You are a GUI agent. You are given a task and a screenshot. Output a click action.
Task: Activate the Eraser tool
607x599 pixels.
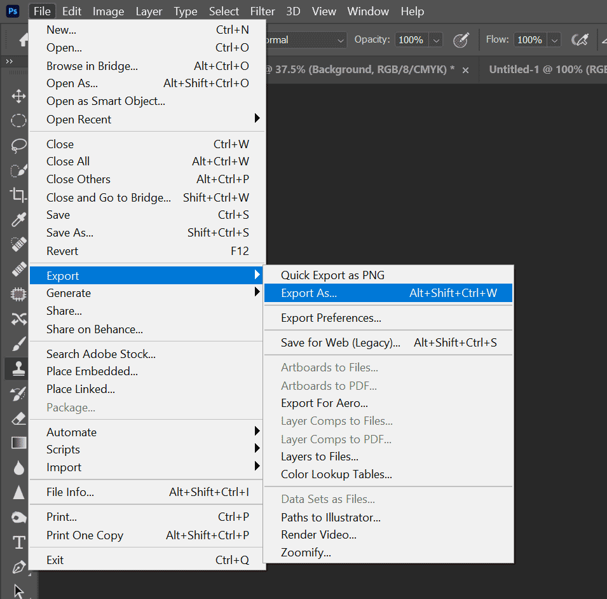pos(18,418)
